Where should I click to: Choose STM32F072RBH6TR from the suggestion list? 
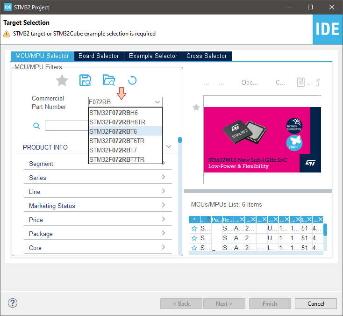click(x=125, y=122)
